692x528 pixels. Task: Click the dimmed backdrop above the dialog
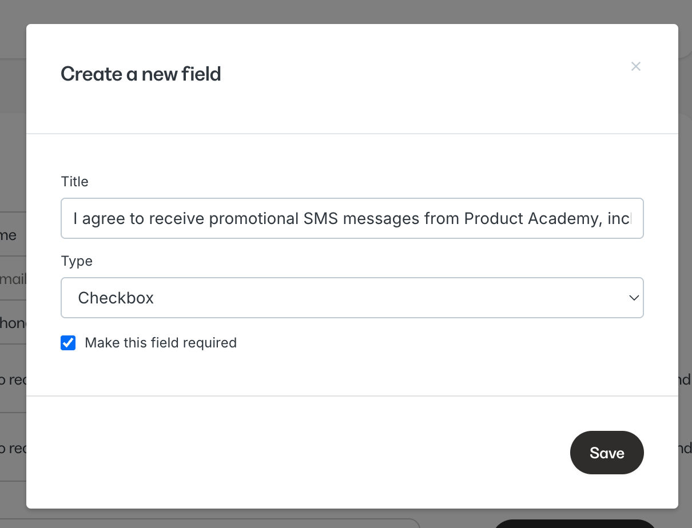click(x=346, y=11)
